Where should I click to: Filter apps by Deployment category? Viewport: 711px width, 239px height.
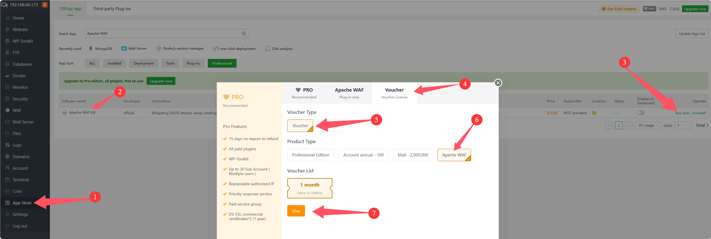(144, 63)
